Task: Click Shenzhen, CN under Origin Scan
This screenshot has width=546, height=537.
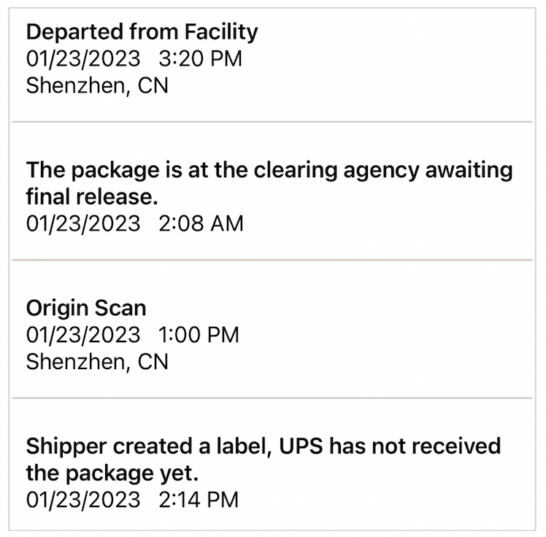Action: 97,362
